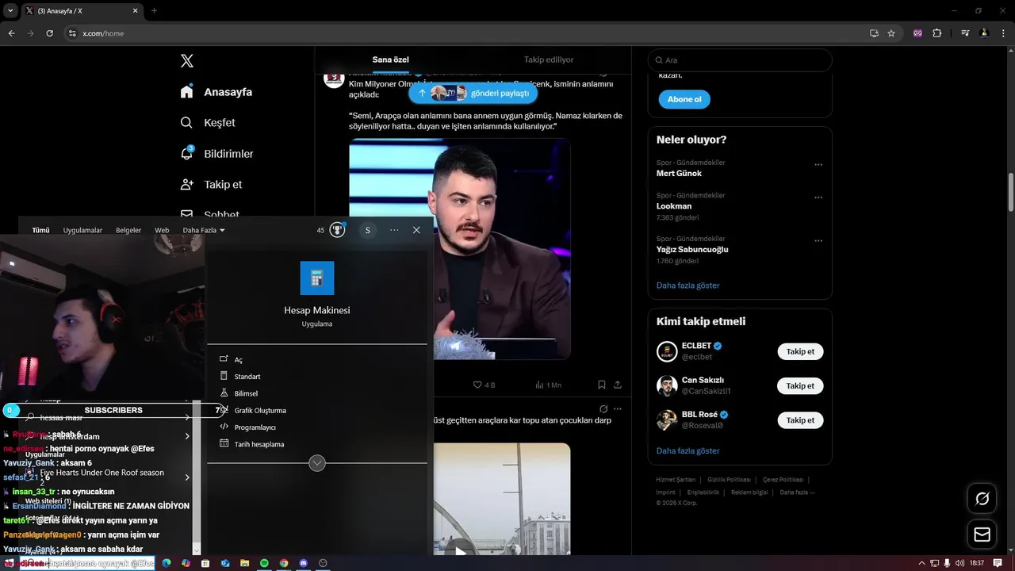View post analytics showing 1 Mn

tap(548, 385)
